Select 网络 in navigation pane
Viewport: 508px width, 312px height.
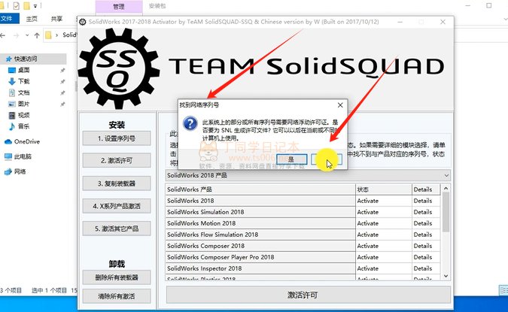coord(15,171)
